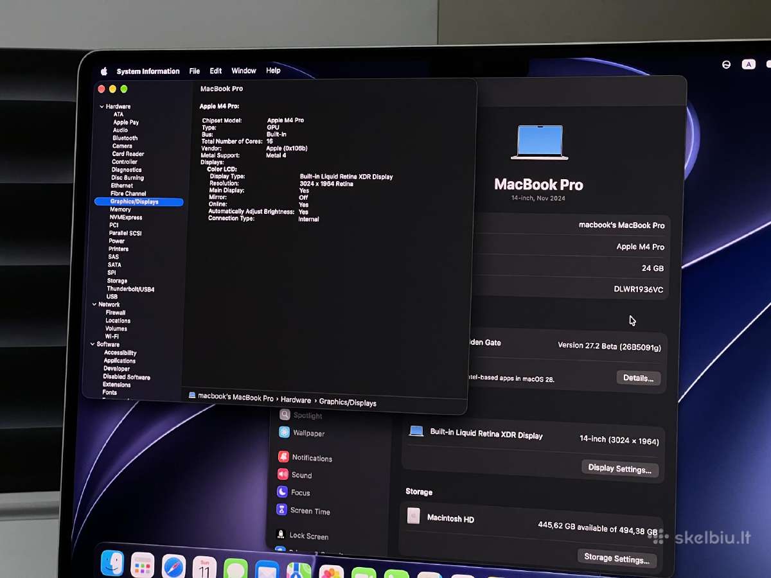Collapse the Network tree section
771x578 pixels.
pyautogui.click(x=94, y=304)
